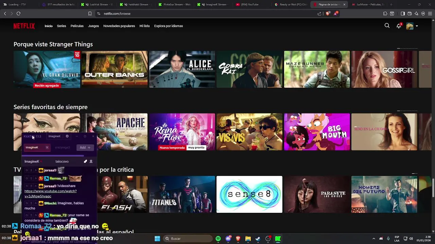The image size is (435, 244).
Task: Open Novedades populares
Action: pyautogui.click(x=119, y=26)
